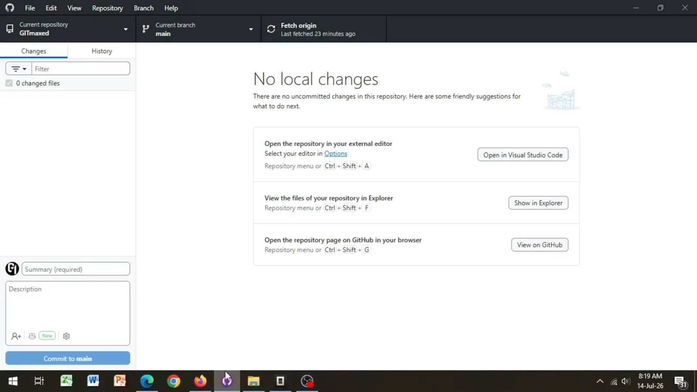Toggle the 0 changed files checkbox
The image size is (697, 392).
[x=9, y=83]
